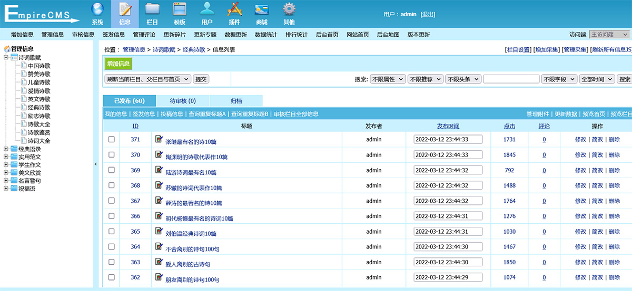The width and height of the screenshot is (632, 291).
Task: Switch to the 待审核 (0) tab
Action: point(183,101)
